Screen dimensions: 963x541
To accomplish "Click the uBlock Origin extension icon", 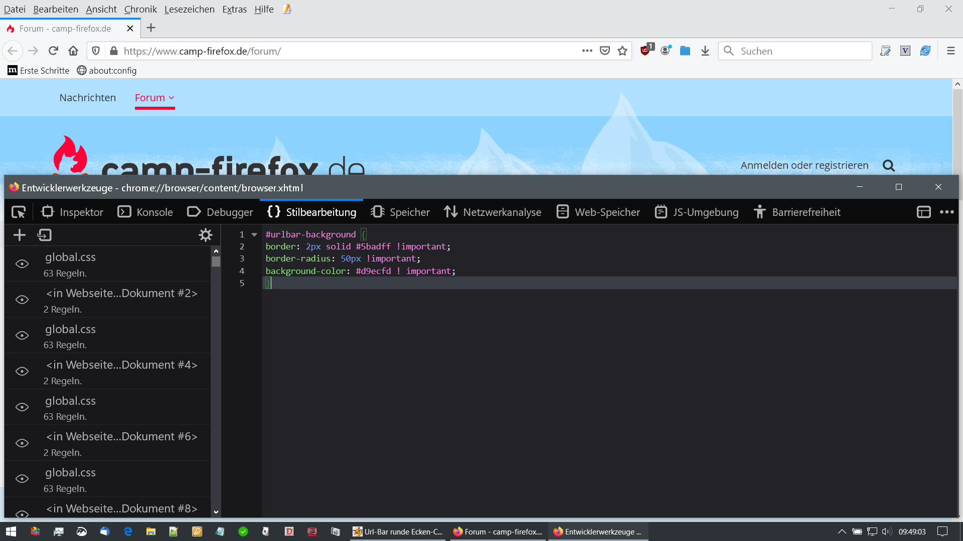I will pos(646,50).
